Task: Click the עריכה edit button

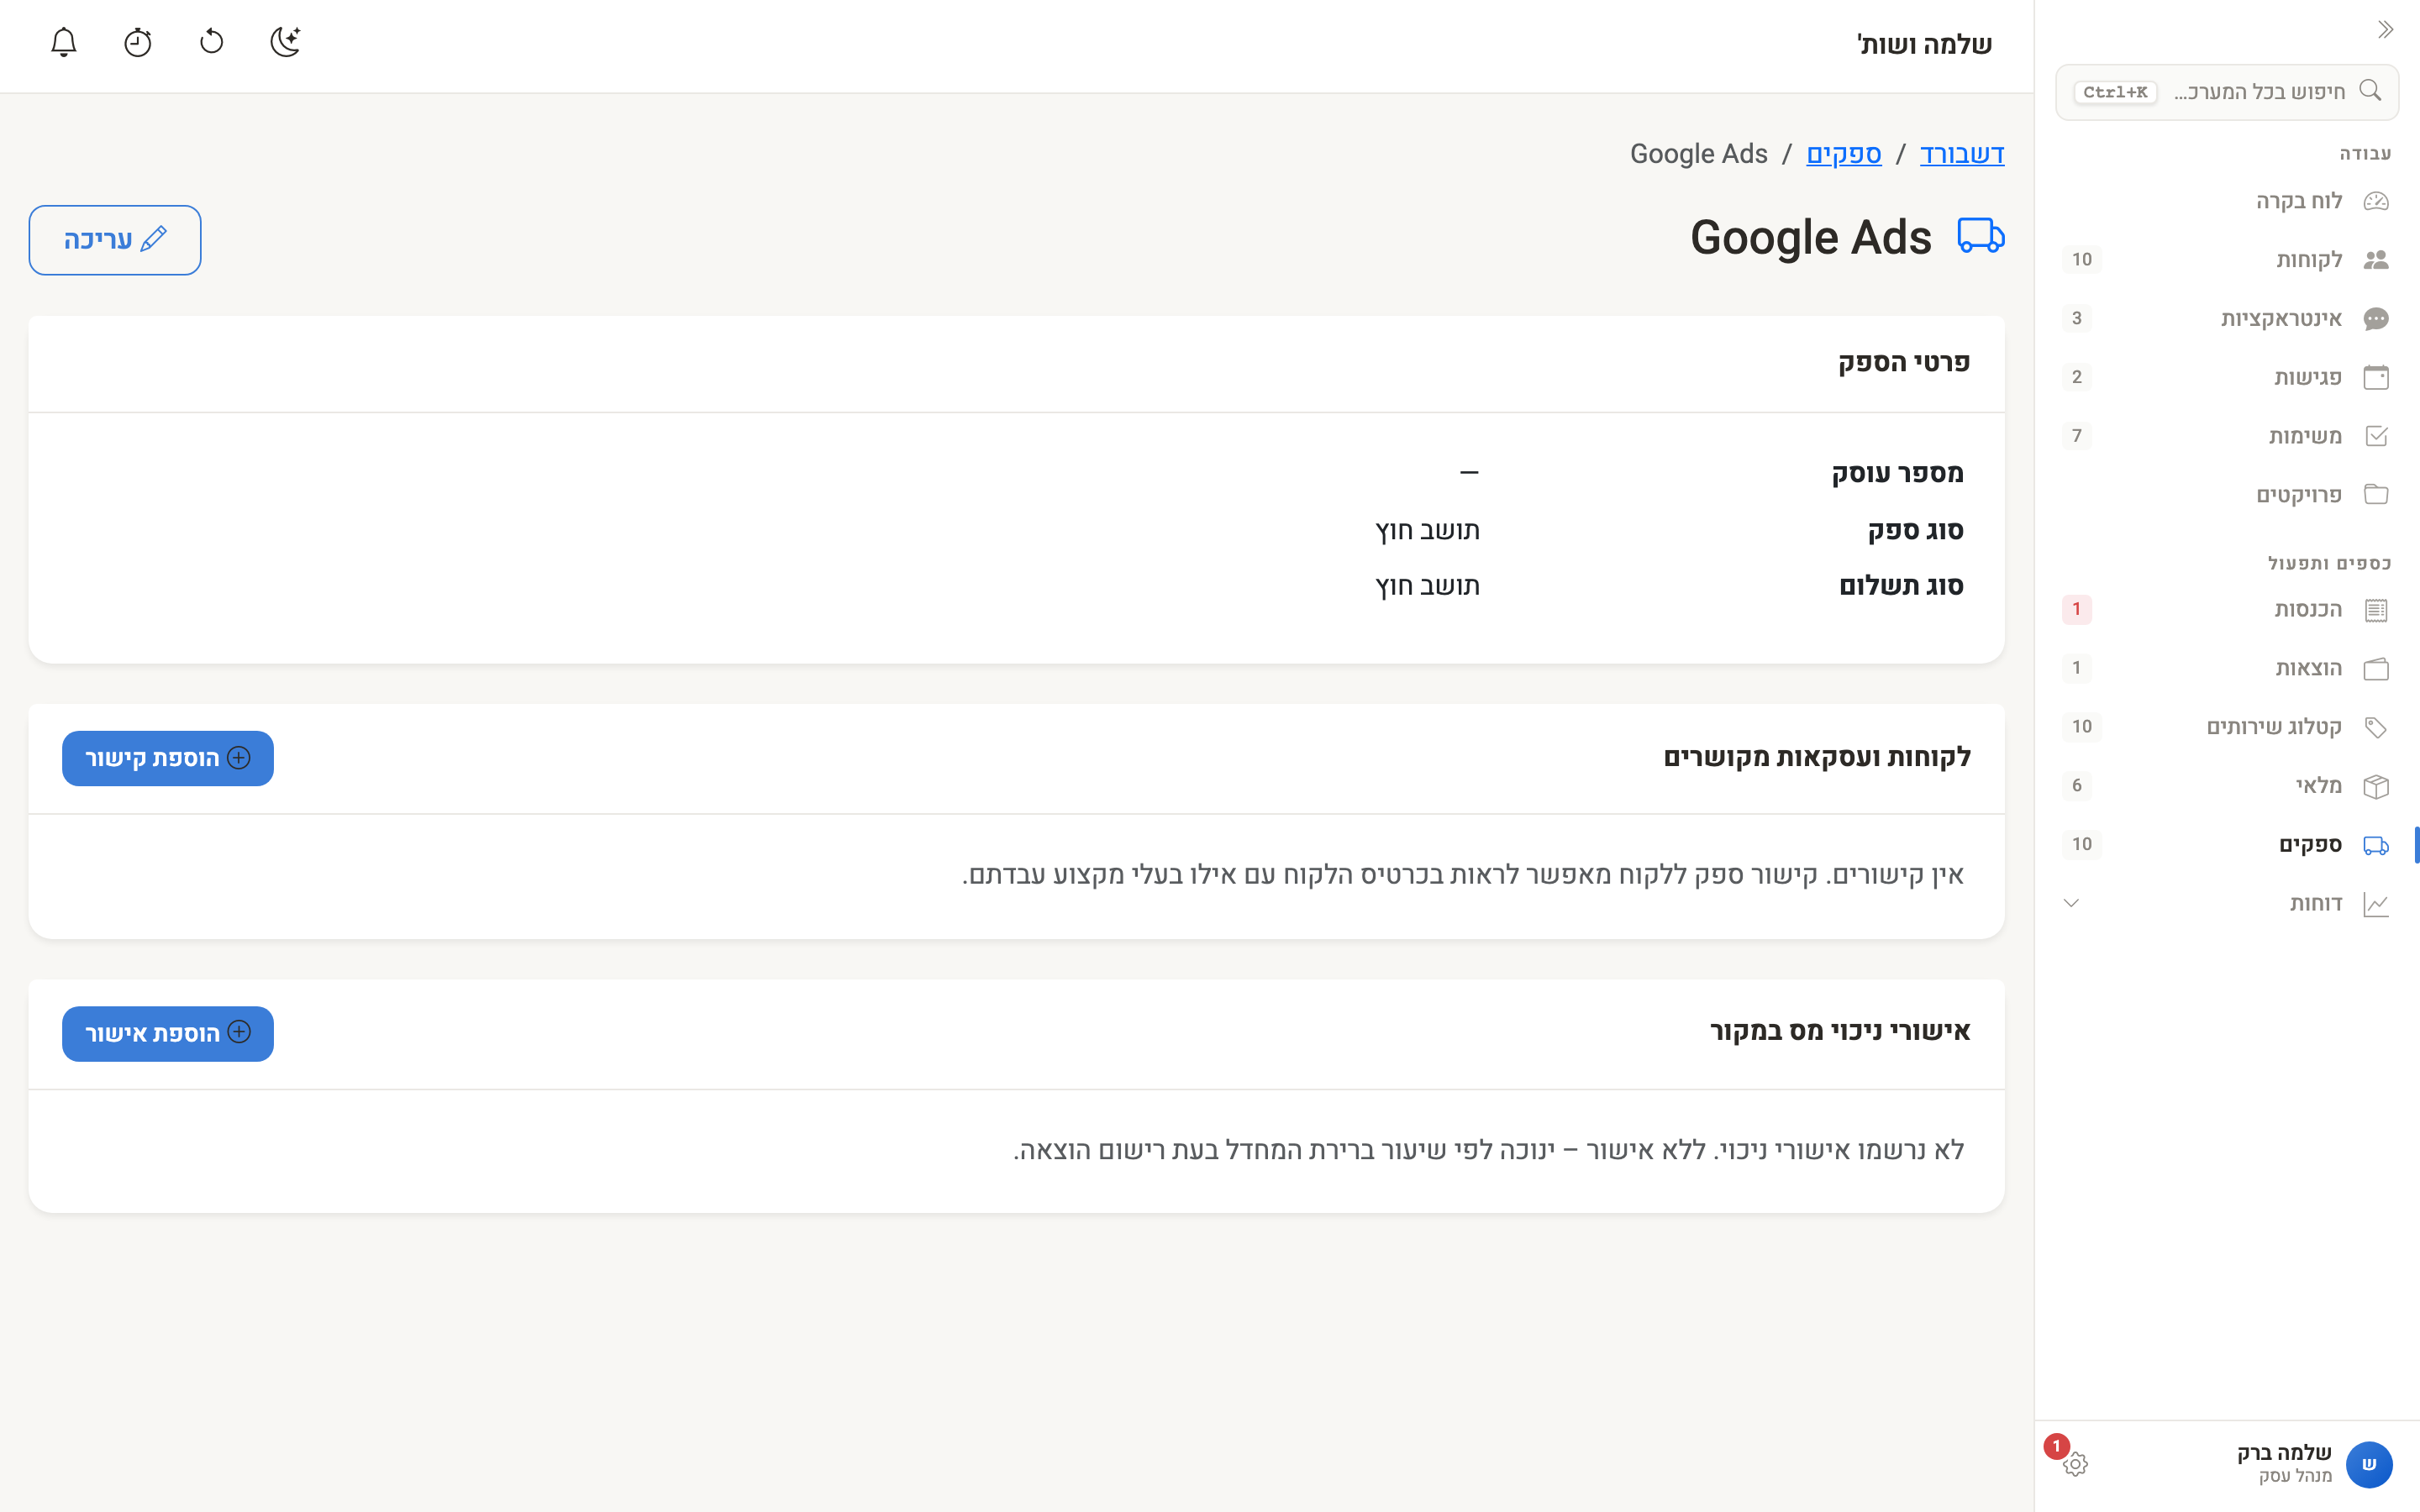Action: click(x=115, y=240)
